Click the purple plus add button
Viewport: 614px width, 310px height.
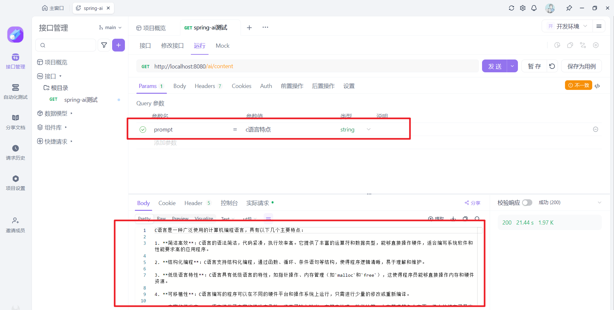[x=119, y=45]
